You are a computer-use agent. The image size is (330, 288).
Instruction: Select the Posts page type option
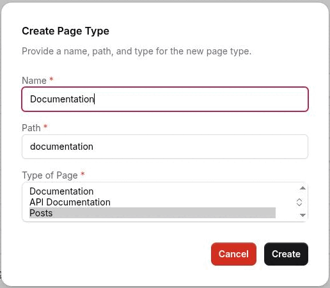pyautogui.click(x=152, y=213)
